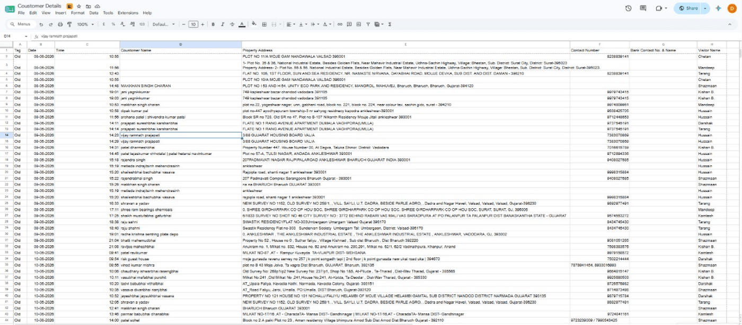Toggle strikethrough formatting

point(232,24)
